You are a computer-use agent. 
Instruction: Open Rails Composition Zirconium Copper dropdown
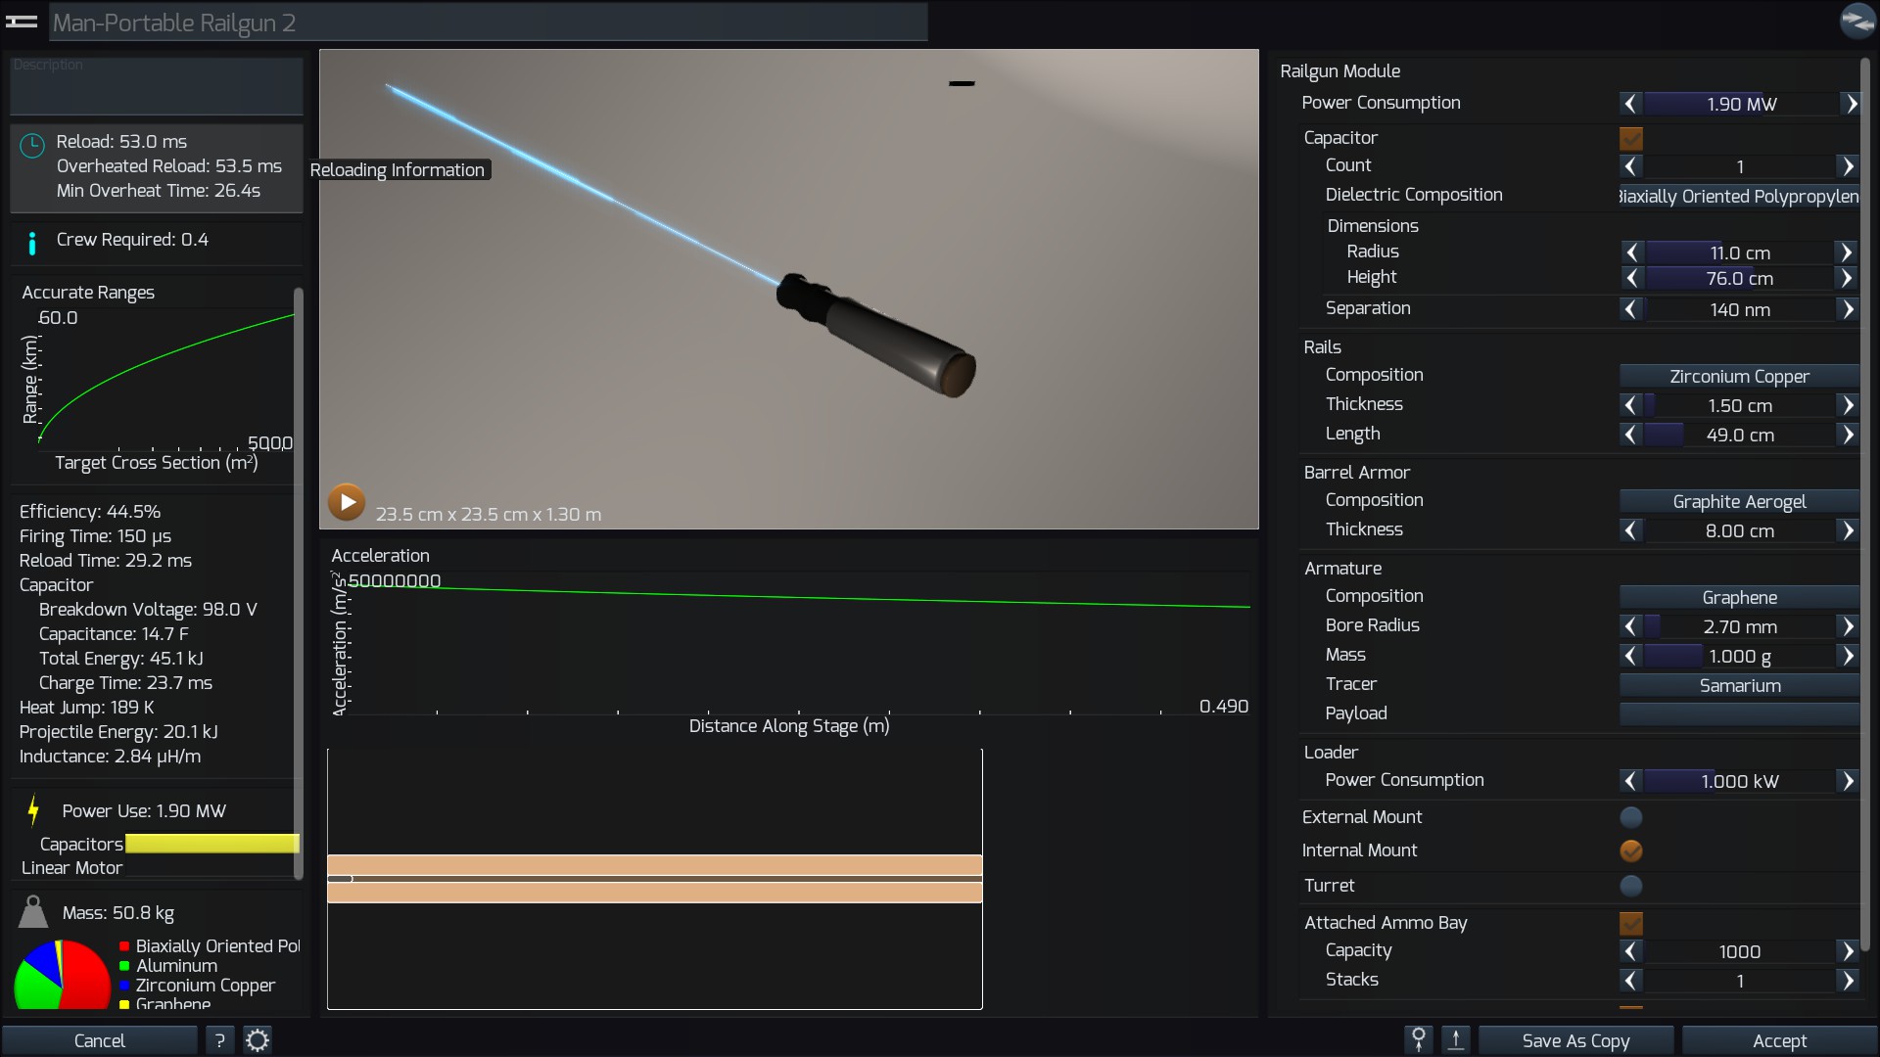click(1739, 376)
